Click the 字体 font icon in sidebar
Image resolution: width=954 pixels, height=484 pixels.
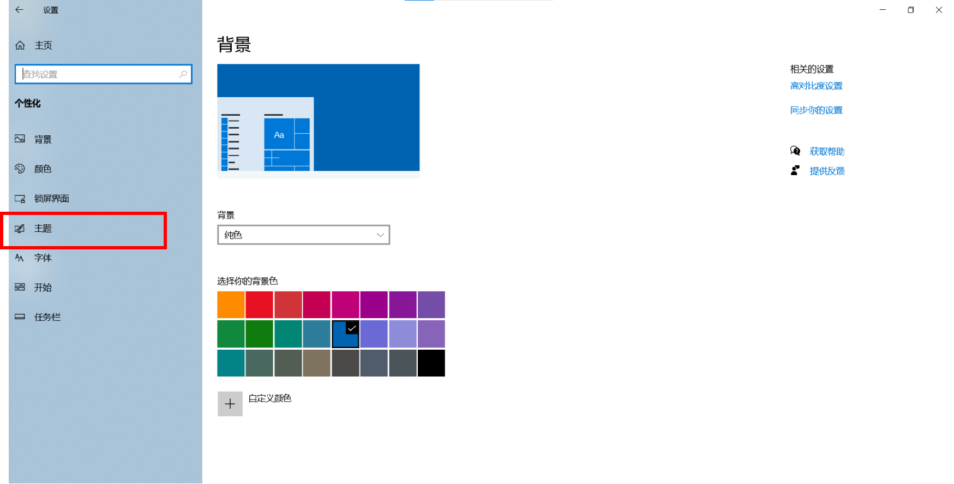[x=20, y=258]
